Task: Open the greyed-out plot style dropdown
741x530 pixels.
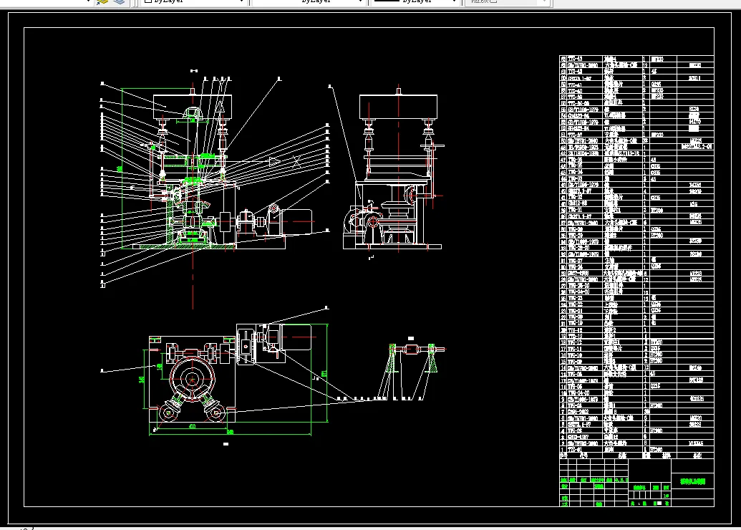Action: (507, 2)
